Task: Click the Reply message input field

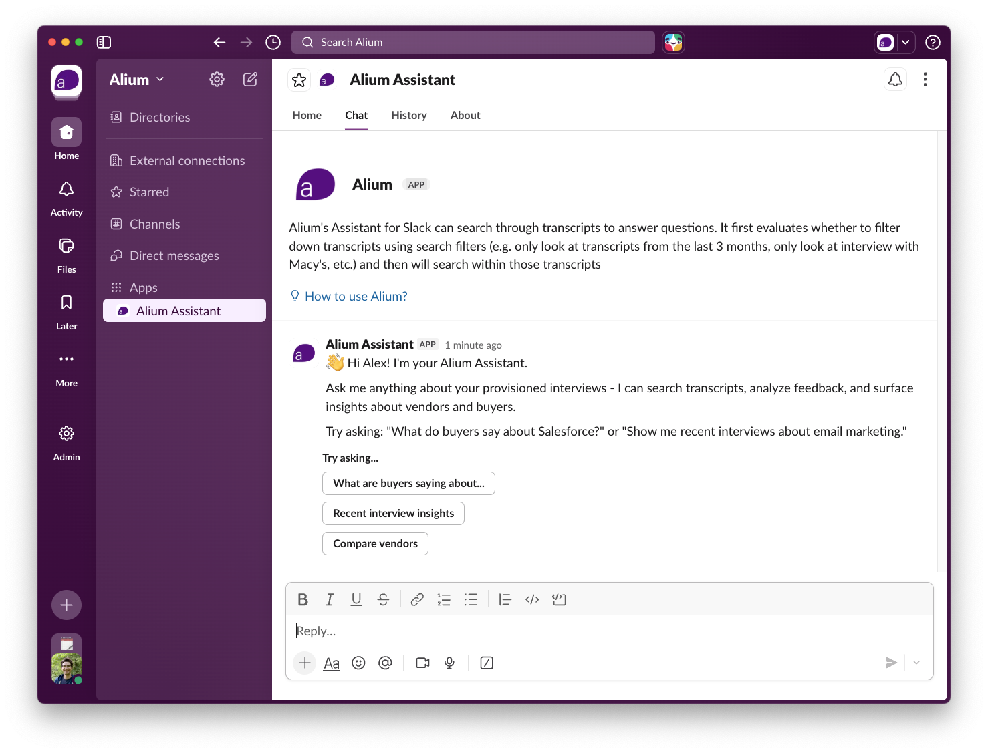Action: tap(609, 631)
